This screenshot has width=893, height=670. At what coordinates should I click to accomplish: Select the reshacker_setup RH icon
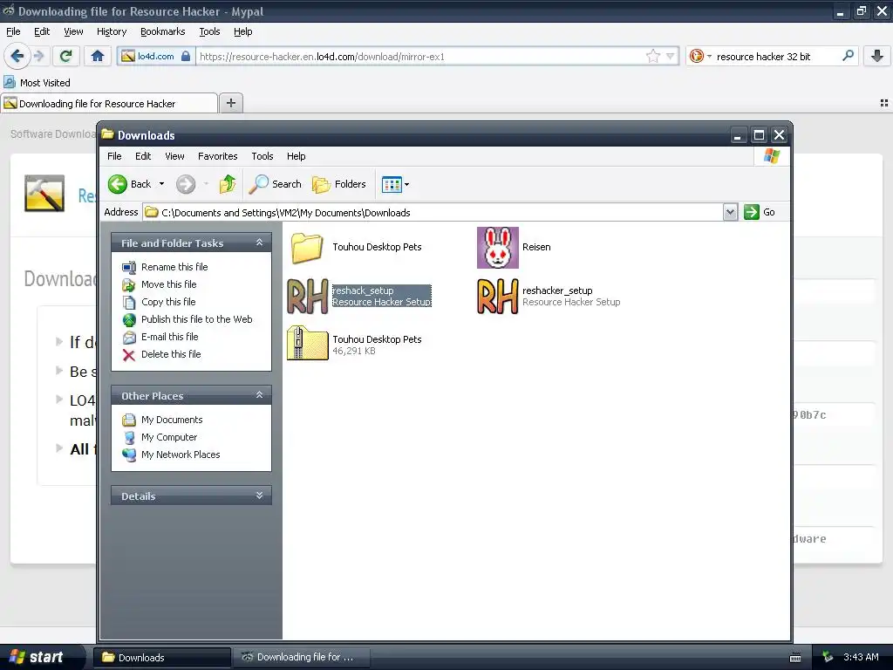tap(498, 297)
